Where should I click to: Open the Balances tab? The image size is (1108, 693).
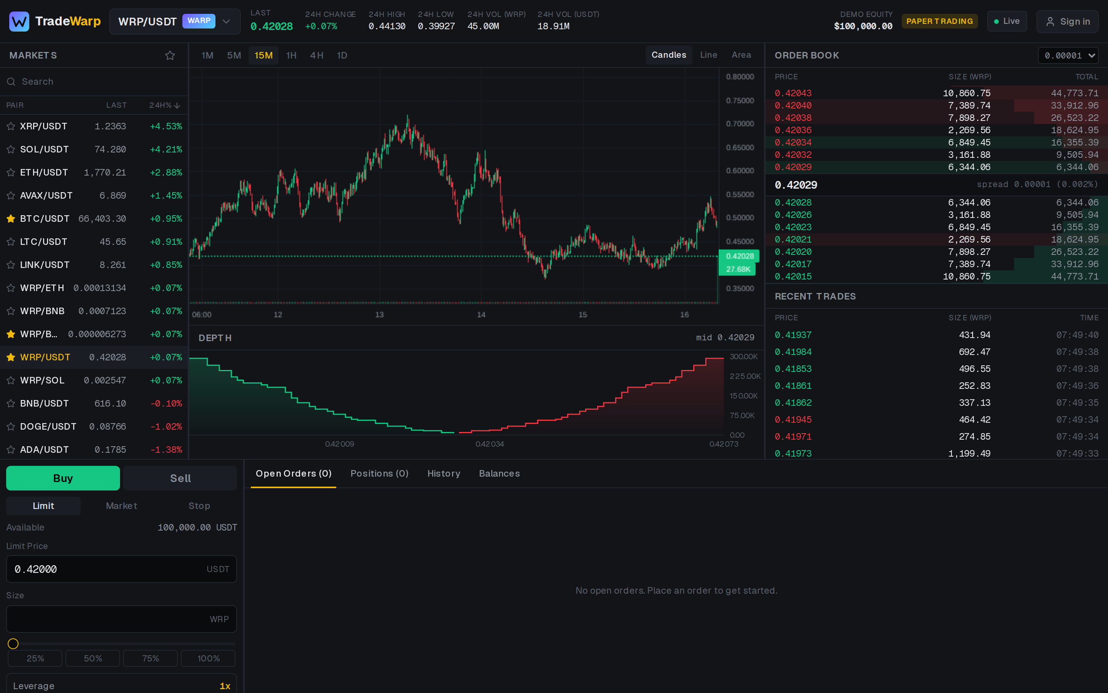[499, 474]
